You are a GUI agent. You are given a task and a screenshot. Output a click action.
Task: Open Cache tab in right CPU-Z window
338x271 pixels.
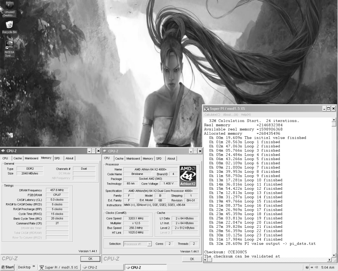(119, 158)
